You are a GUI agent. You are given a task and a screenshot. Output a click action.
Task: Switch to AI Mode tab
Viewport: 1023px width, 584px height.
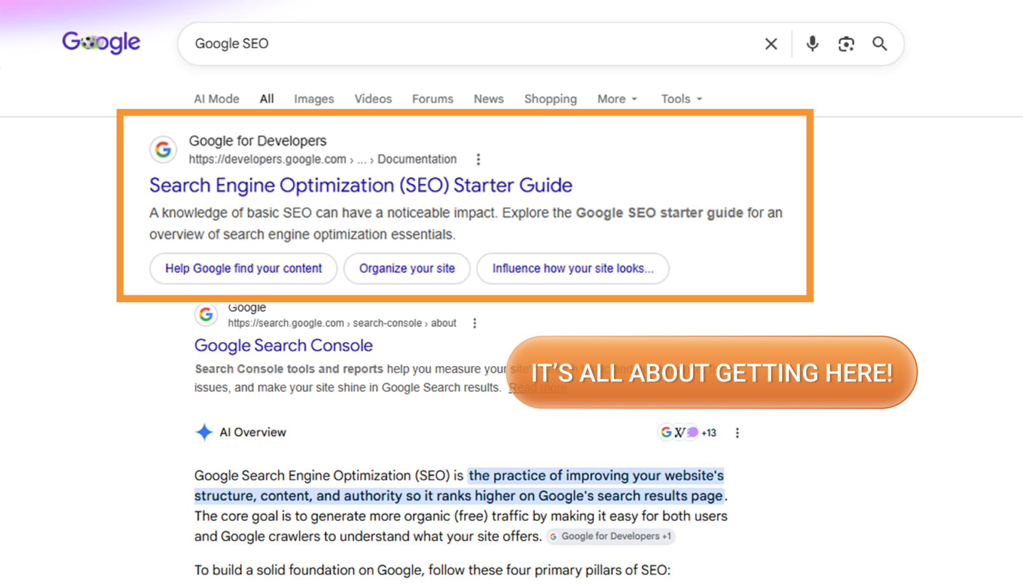tap(216, 99)
